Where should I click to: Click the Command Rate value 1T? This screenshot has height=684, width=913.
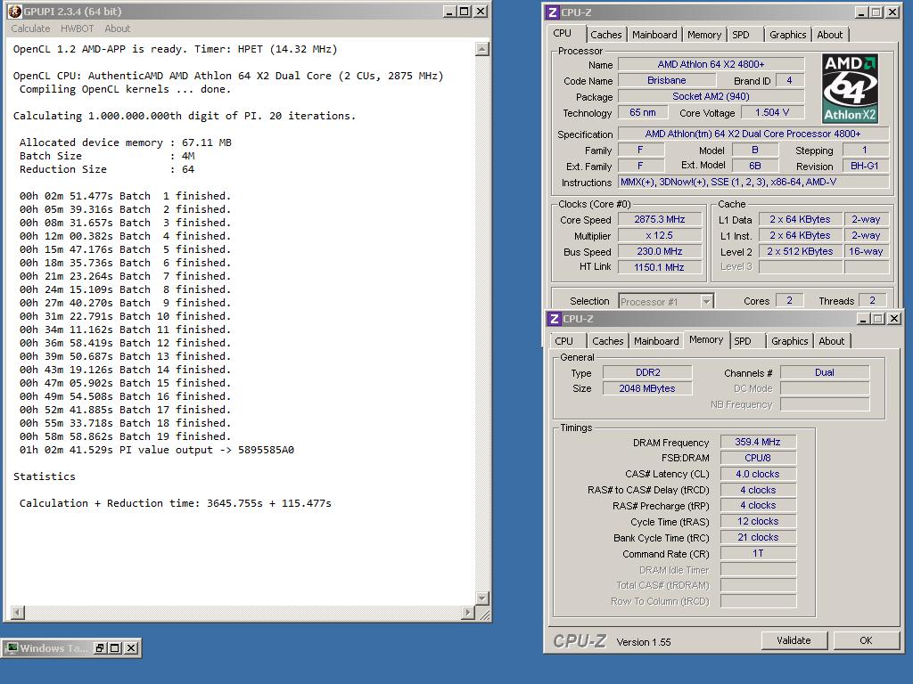pyautogui.click(x=758, y=554)
